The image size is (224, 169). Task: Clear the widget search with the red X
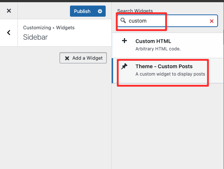pos(212,21)
